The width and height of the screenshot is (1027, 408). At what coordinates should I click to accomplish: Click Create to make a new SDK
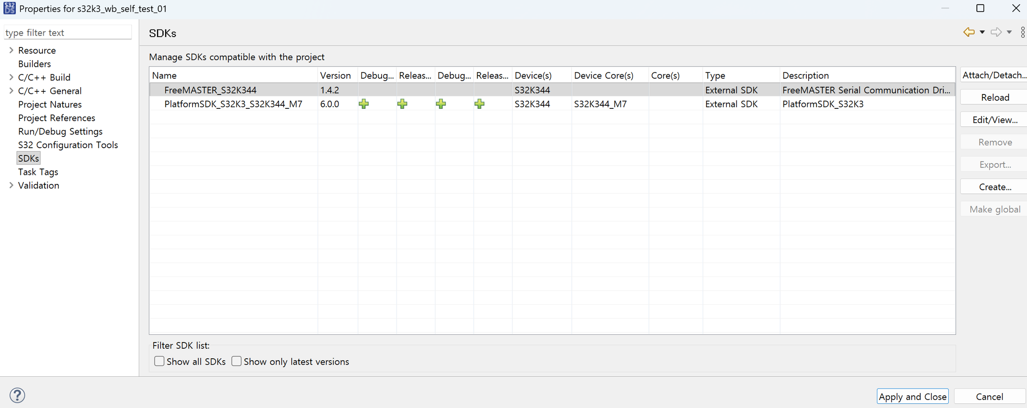click(994, 187)
